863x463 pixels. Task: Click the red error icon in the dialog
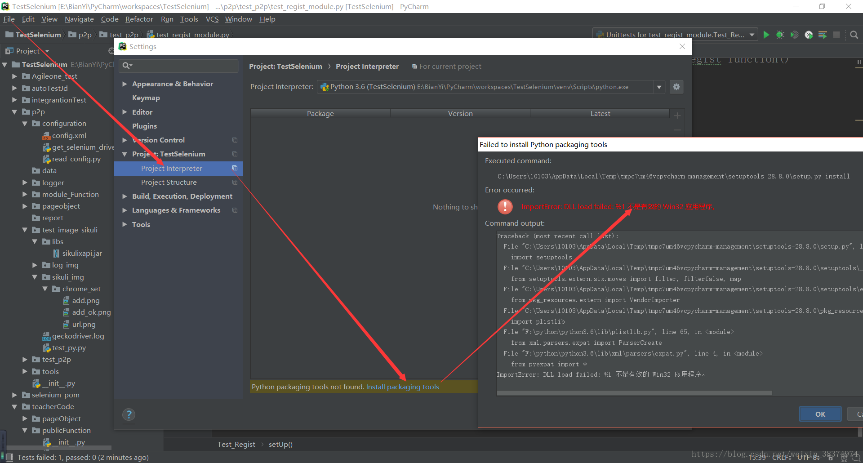pos(505,207)
